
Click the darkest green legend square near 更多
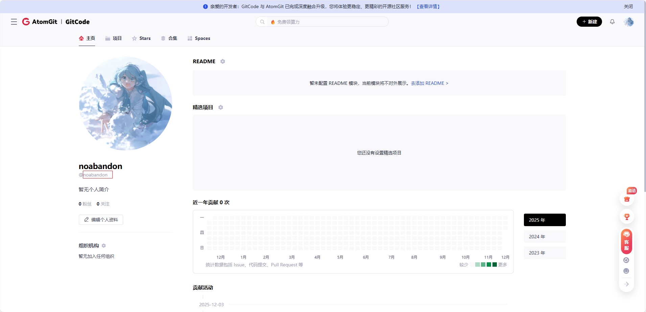494,265
